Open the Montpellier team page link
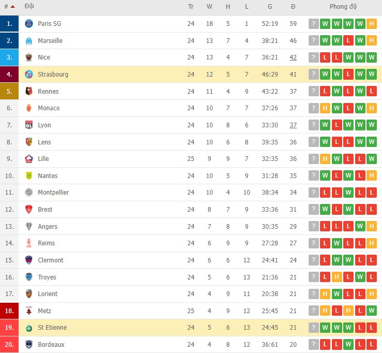 [x=53, y=193]
